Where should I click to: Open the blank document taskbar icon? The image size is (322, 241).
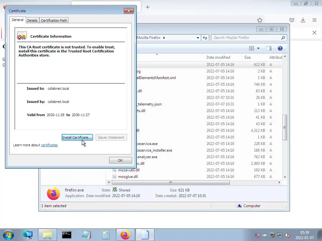145,235
